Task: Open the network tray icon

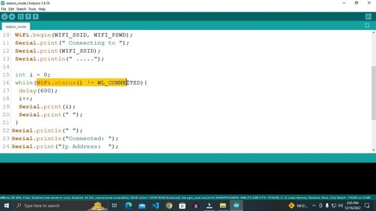Action: pos(334,206)
